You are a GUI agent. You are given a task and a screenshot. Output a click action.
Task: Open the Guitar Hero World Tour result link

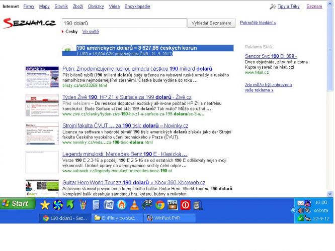pos(134,182)
